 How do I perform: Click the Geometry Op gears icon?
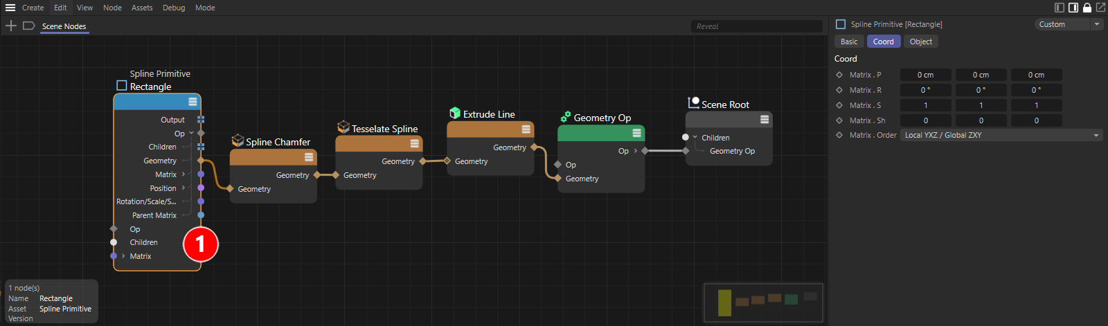[x=566, y=117]
